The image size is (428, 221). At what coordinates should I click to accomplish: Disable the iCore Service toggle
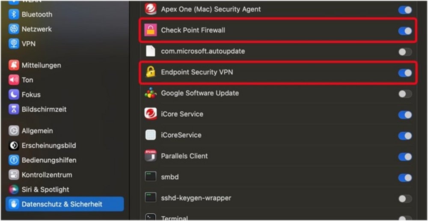[x=405, y=115]
